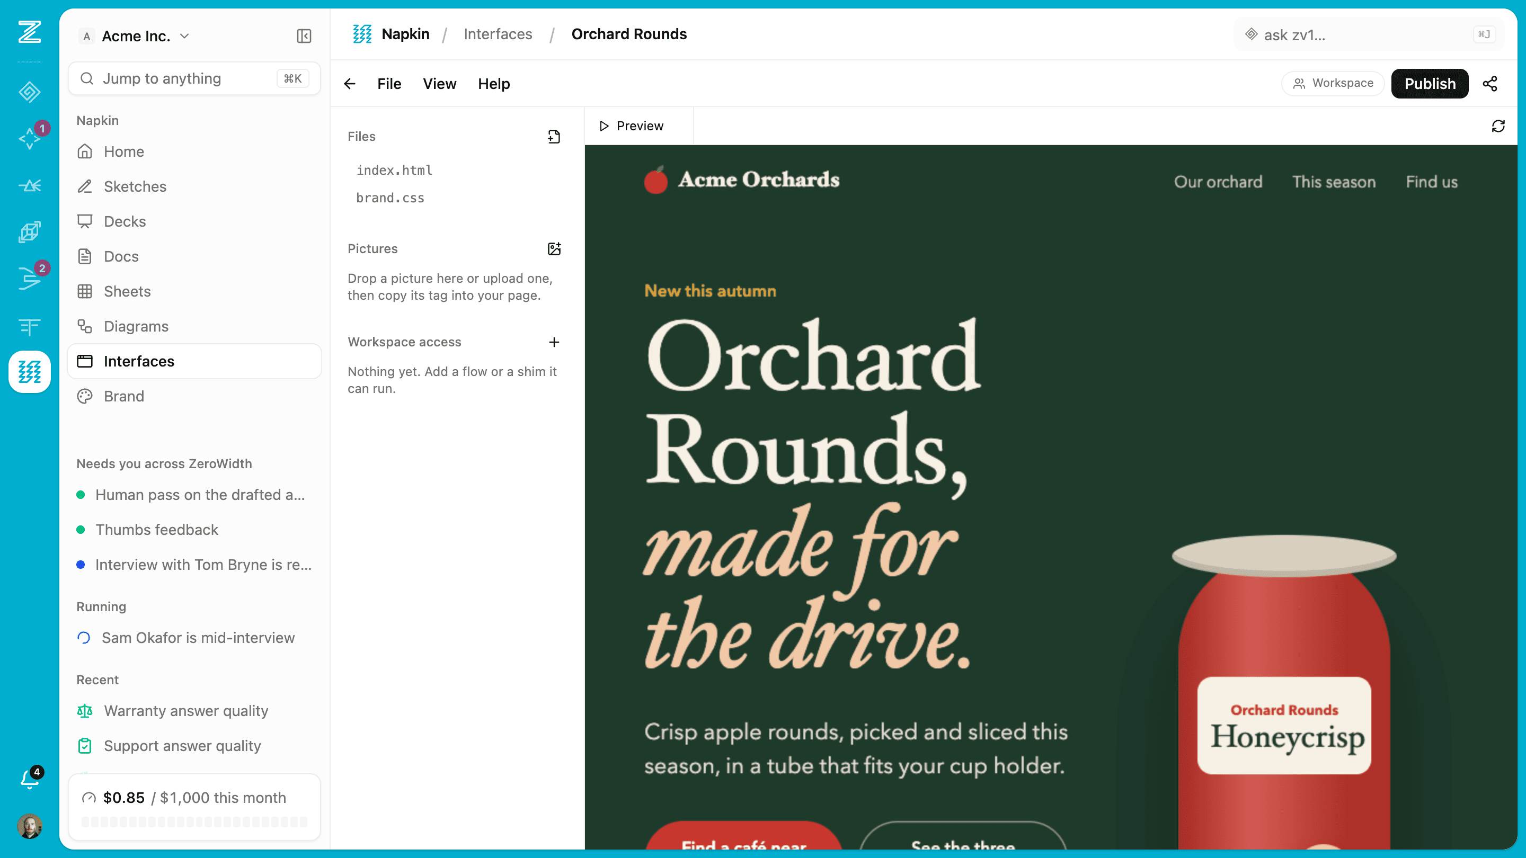Image resolution: width=1526 pixels, height=858 pixels.
Task: Open the rail app icon with badge 1
Action: [29, 139]
